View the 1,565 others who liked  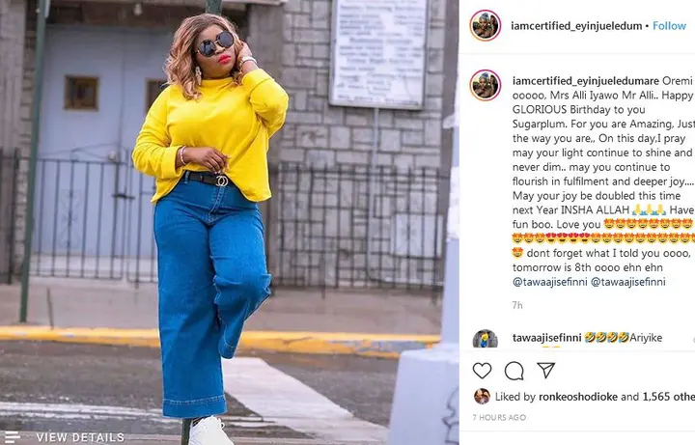(x=668, y=397)
